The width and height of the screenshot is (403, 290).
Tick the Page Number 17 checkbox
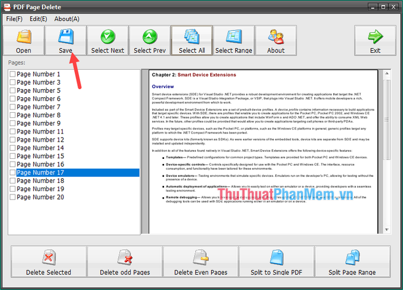13,173
